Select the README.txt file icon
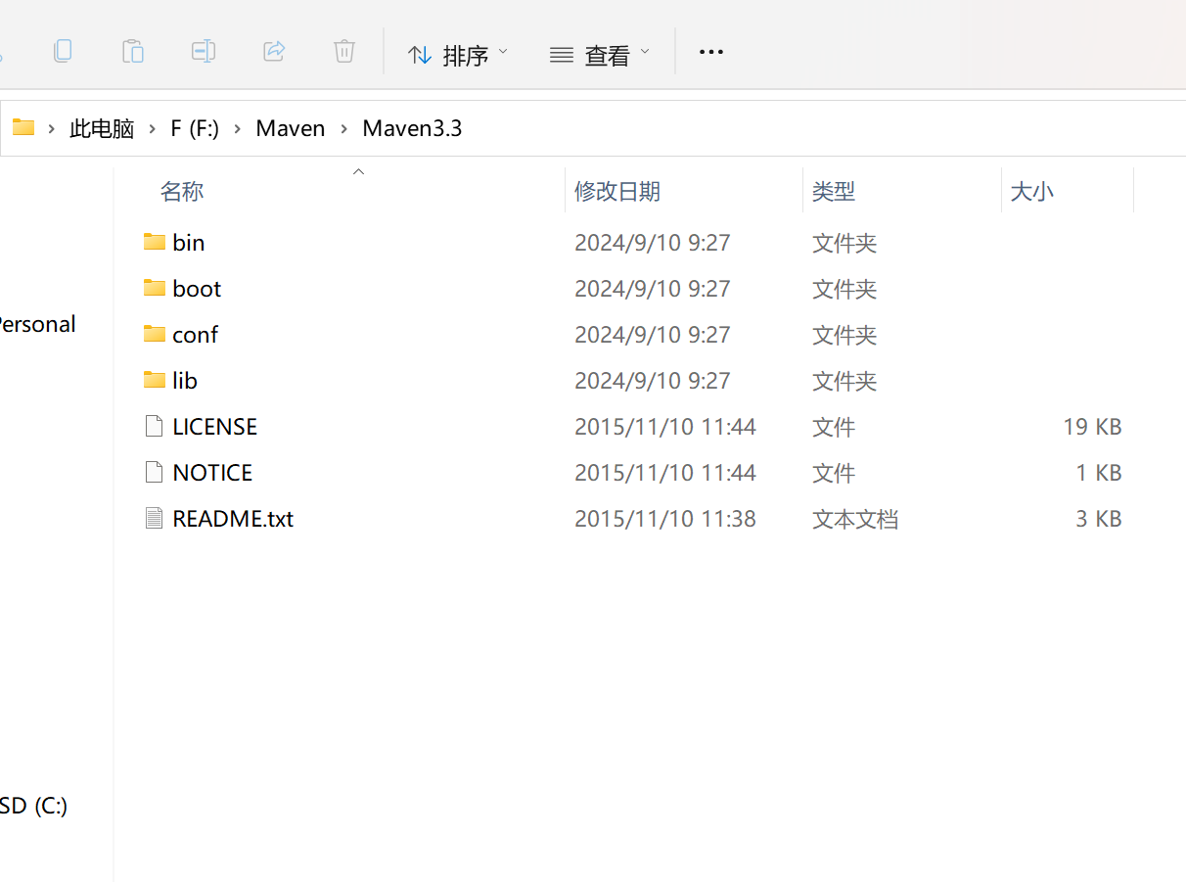 [154, 518]
